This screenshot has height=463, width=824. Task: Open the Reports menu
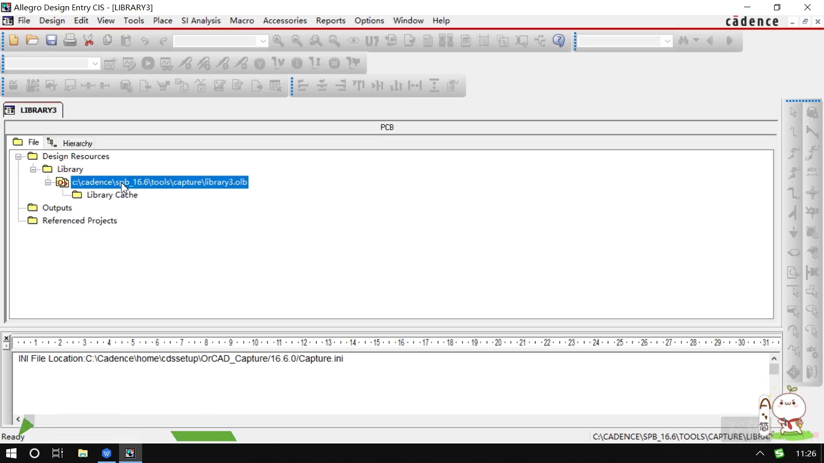click(331, 21)
